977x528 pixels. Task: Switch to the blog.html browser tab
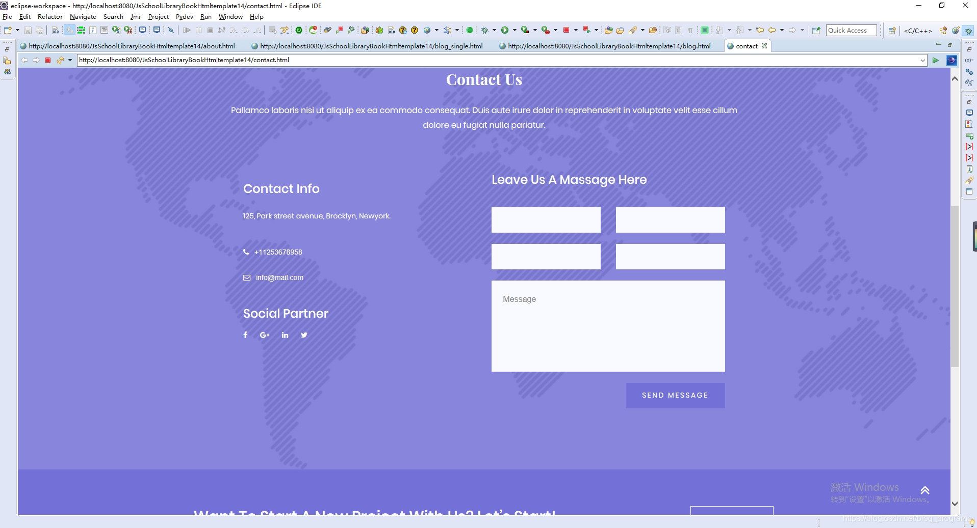point(605,46)
